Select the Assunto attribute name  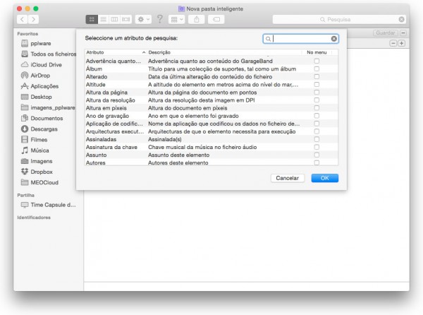97,155
